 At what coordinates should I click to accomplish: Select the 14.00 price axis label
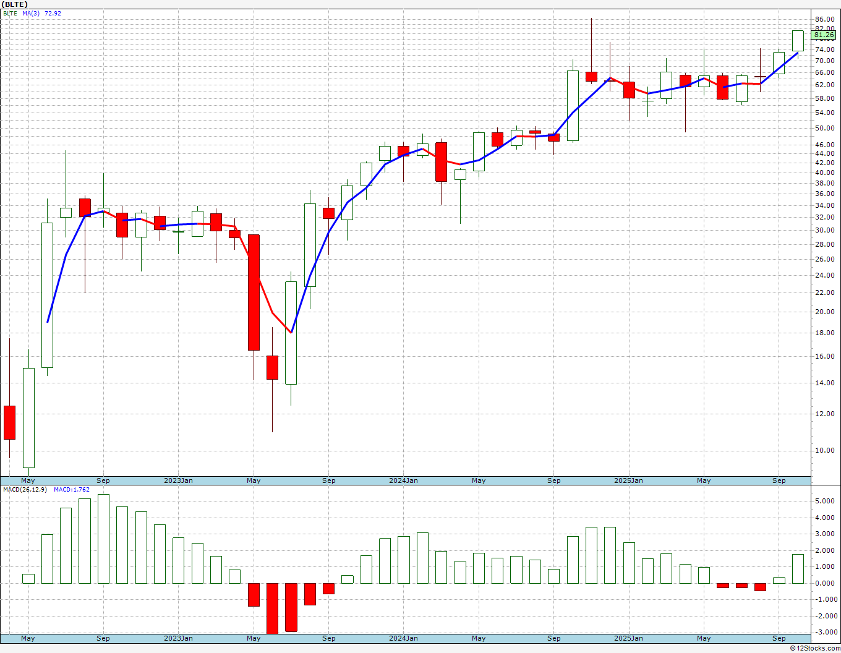click(824, 383)
